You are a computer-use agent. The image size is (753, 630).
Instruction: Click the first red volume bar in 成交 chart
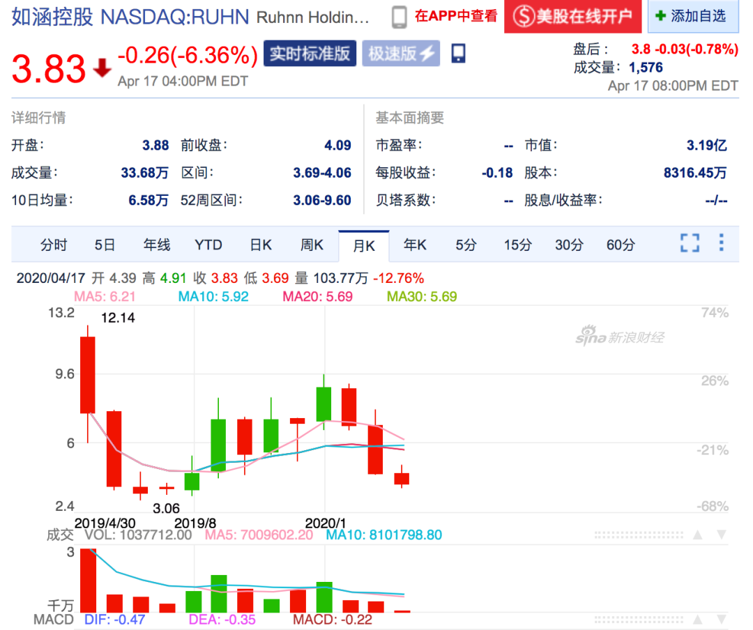(88, 581)
